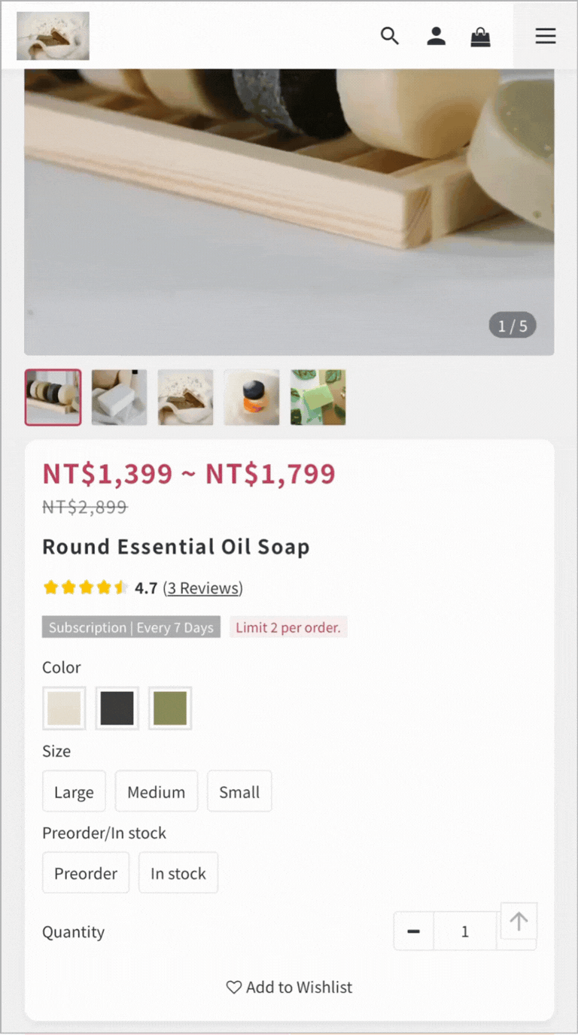578x1035 pixels.
Task: Click the back-to-top arrow button
Action: [x=519, y=921]
